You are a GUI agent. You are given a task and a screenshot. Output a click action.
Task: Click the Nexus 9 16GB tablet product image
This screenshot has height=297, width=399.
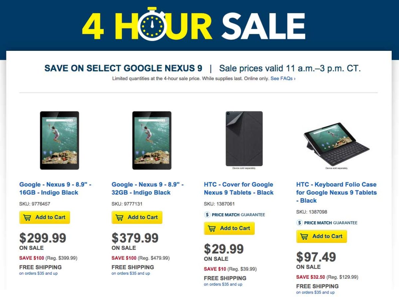tap(60, 140)
